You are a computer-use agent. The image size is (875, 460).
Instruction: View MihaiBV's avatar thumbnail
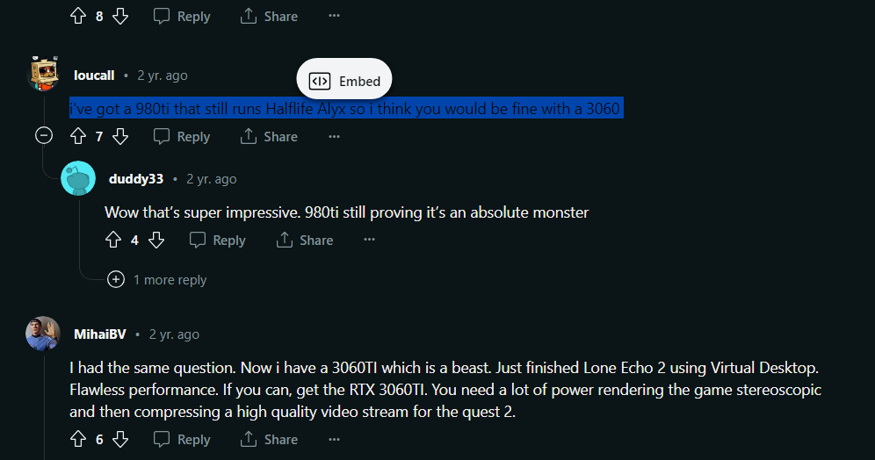tap(43, 334)
